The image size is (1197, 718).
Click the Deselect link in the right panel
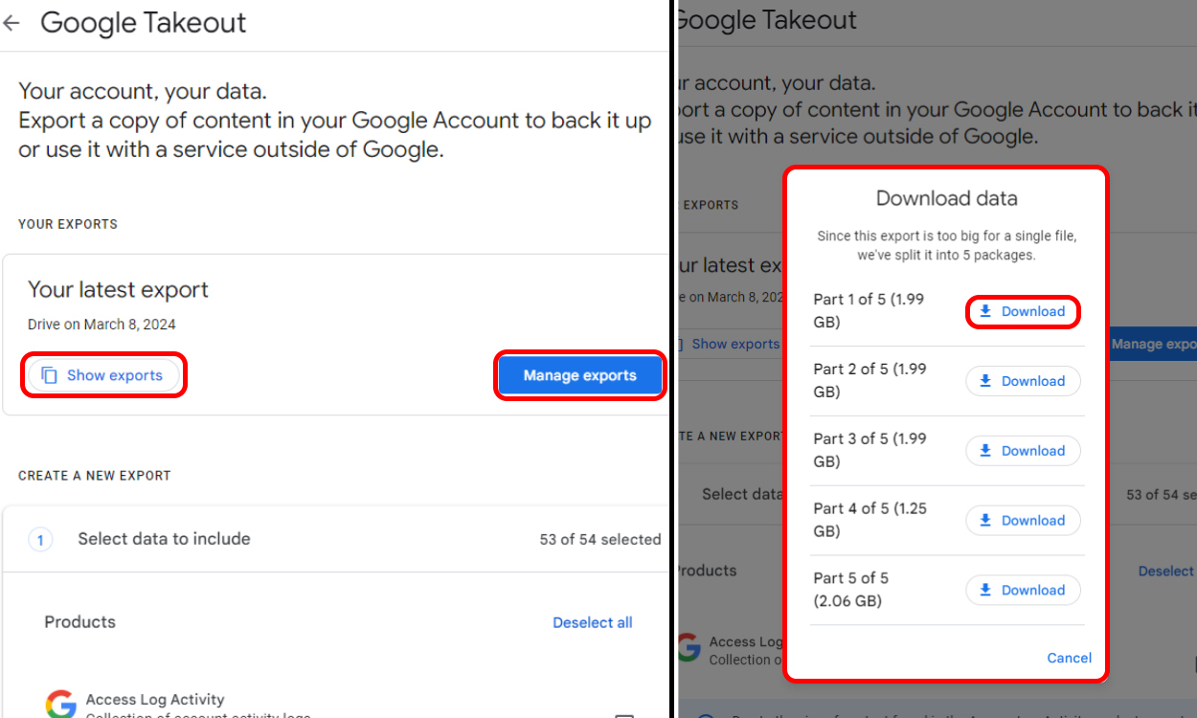coord(1165,571)
